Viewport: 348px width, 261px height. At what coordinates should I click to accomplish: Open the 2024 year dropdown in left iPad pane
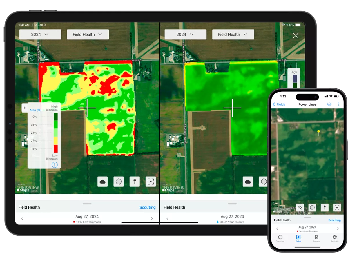tap(40, 34)
